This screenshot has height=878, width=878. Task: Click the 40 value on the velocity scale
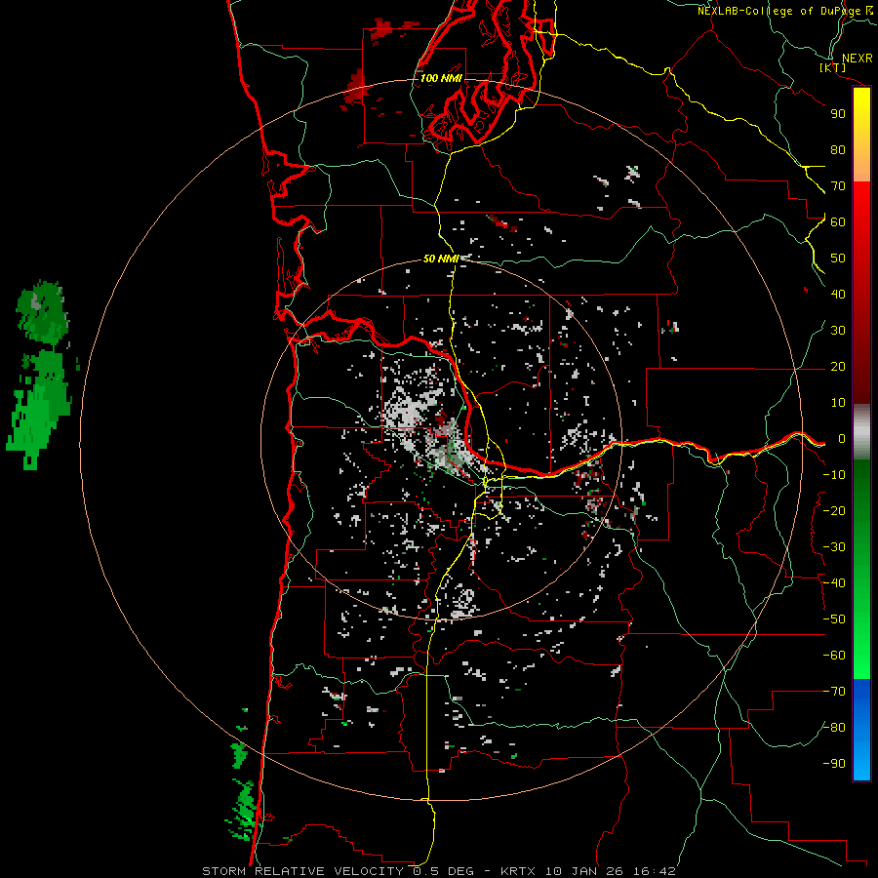tap(838, 295)
